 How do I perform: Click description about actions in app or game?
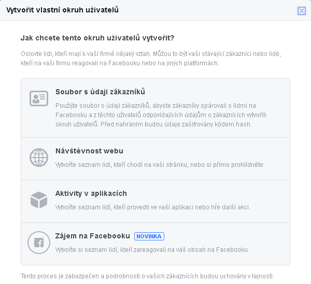(x=153, y=207)
